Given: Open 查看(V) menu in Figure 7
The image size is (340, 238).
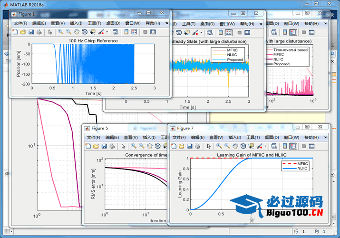Looking at the screenshot, I should (x=216, y=138).
